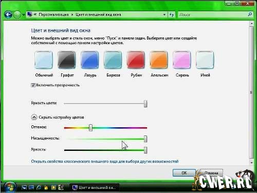Select the 'Графит' dark color swatch
The height and width of the screenshot is (193, 257).
pos(67,60)
